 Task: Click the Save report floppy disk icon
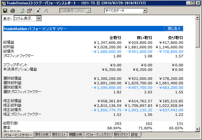(5, 11)
